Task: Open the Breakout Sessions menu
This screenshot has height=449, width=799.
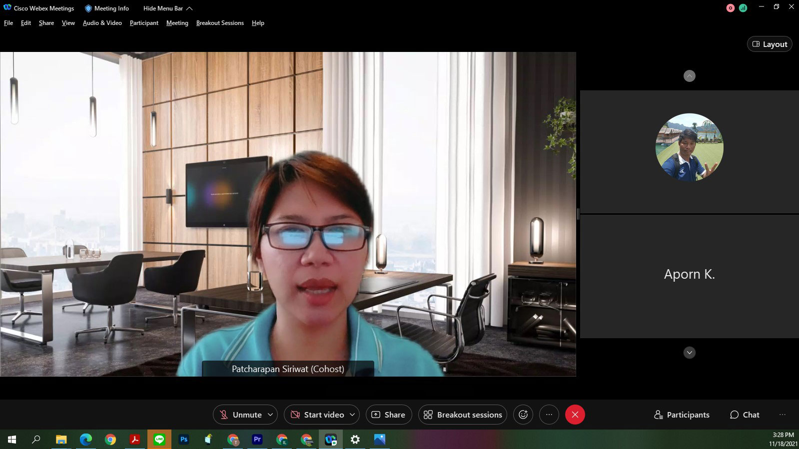Action: click(220, 23)
